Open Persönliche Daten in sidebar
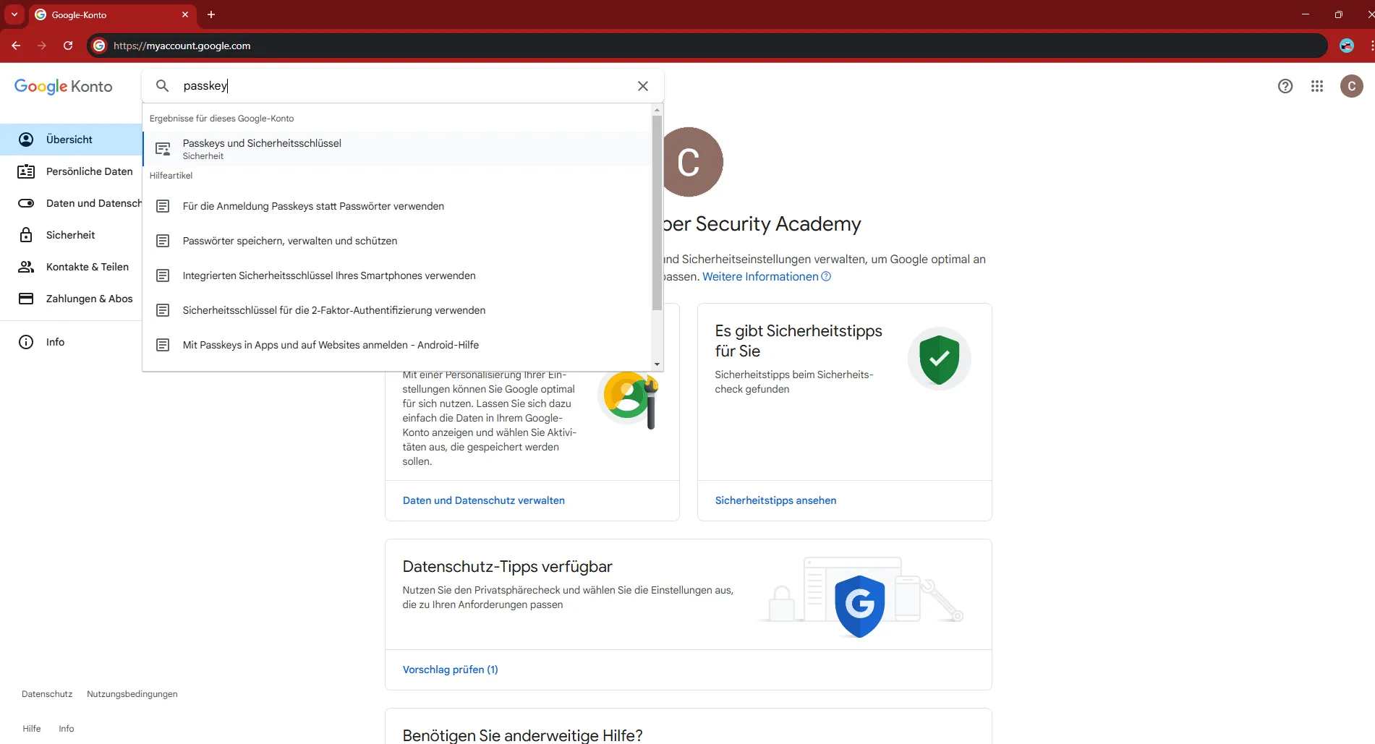Image resolution: width=1375 pixels, height=744 pixels. pos(71,171)
